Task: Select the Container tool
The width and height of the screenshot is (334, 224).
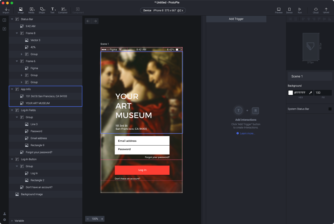Action: click(63, 10)
